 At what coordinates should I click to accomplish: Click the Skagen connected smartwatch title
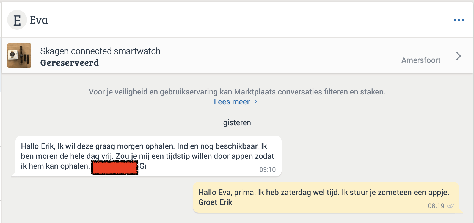pos(100,51)
